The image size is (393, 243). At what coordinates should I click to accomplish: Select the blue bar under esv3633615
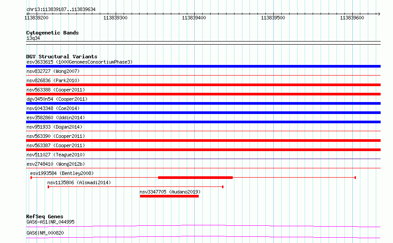pos(203,66)
